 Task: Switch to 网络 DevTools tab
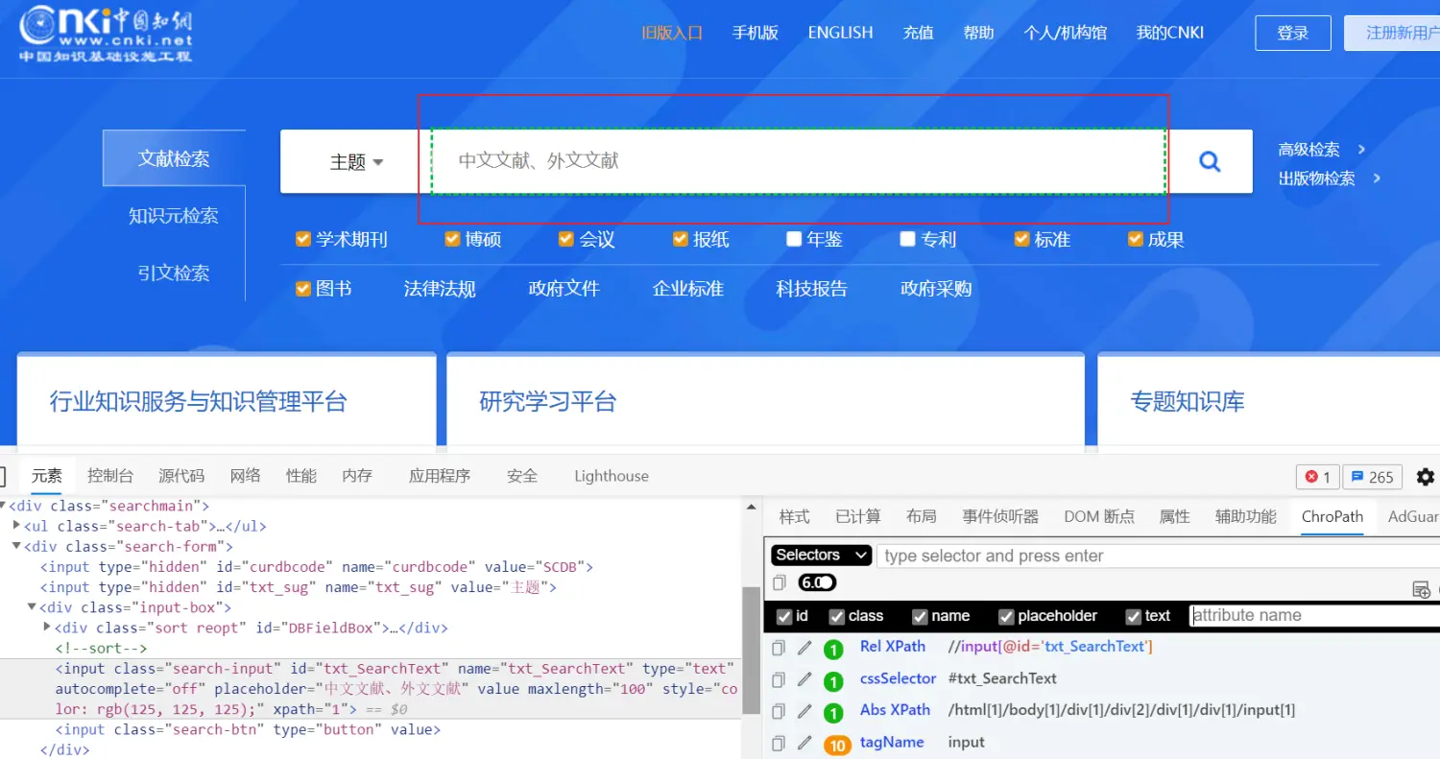pos(246,476)
